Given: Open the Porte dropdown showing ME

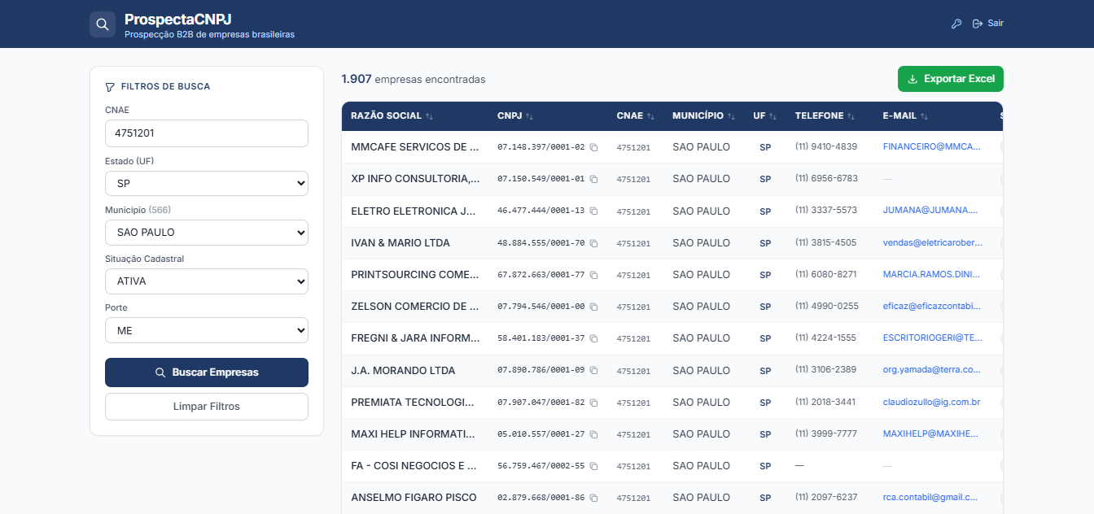Looking at the screenshot, I should [207, 330].
